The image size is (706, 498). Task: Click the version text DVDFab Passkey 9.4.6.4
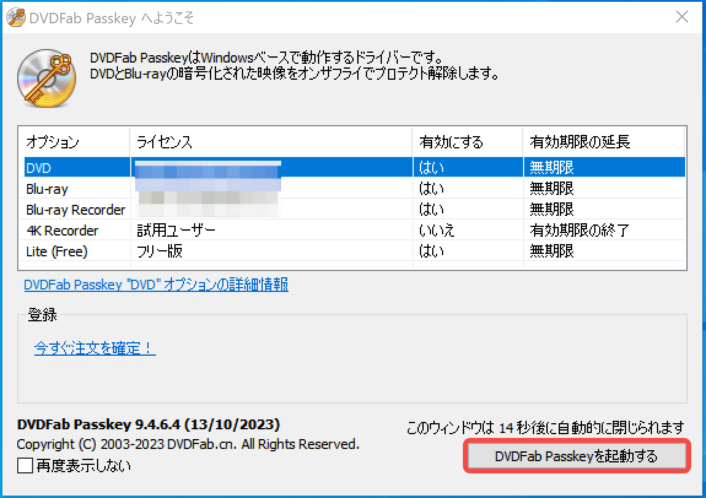pos(148,424)
